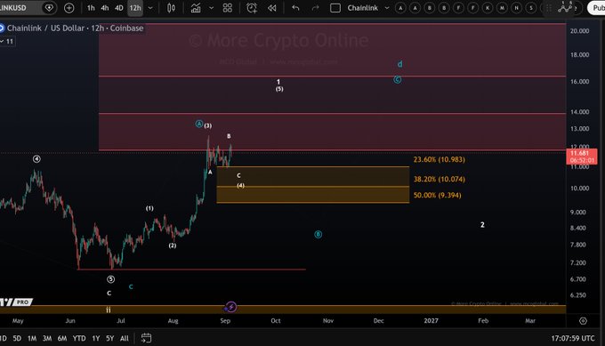Redo the last chart action
This screenshot has width=605, height=346.
(315, 8)
